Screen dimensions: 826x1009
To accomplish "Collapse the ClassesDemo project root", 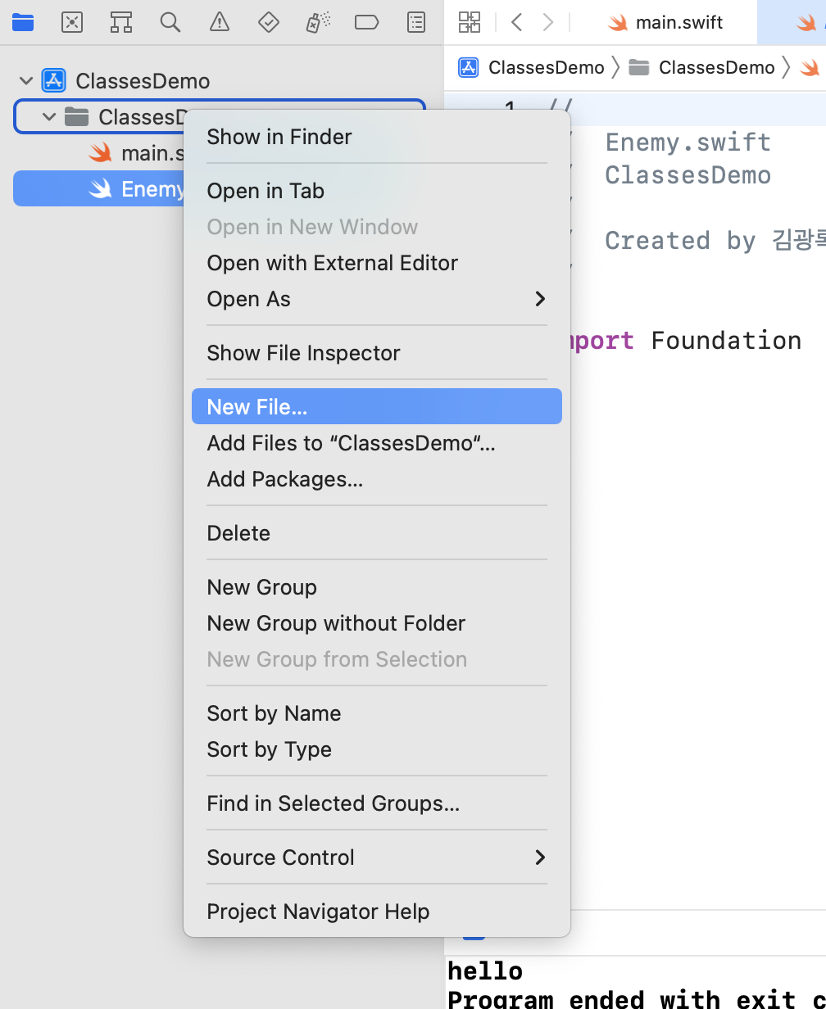I will [x=26, y=81].
